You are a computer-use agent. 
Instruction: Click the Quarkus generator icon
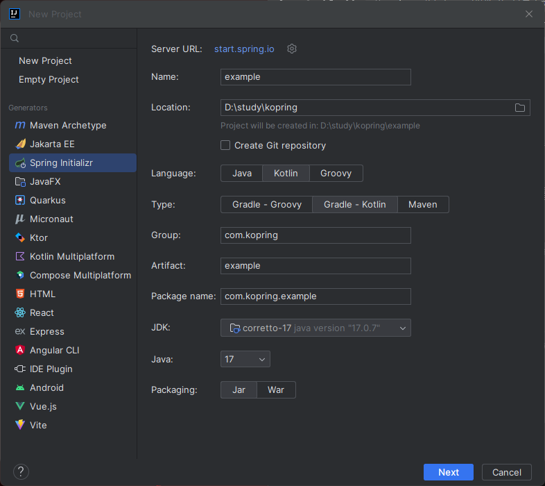tap(20, 200)
